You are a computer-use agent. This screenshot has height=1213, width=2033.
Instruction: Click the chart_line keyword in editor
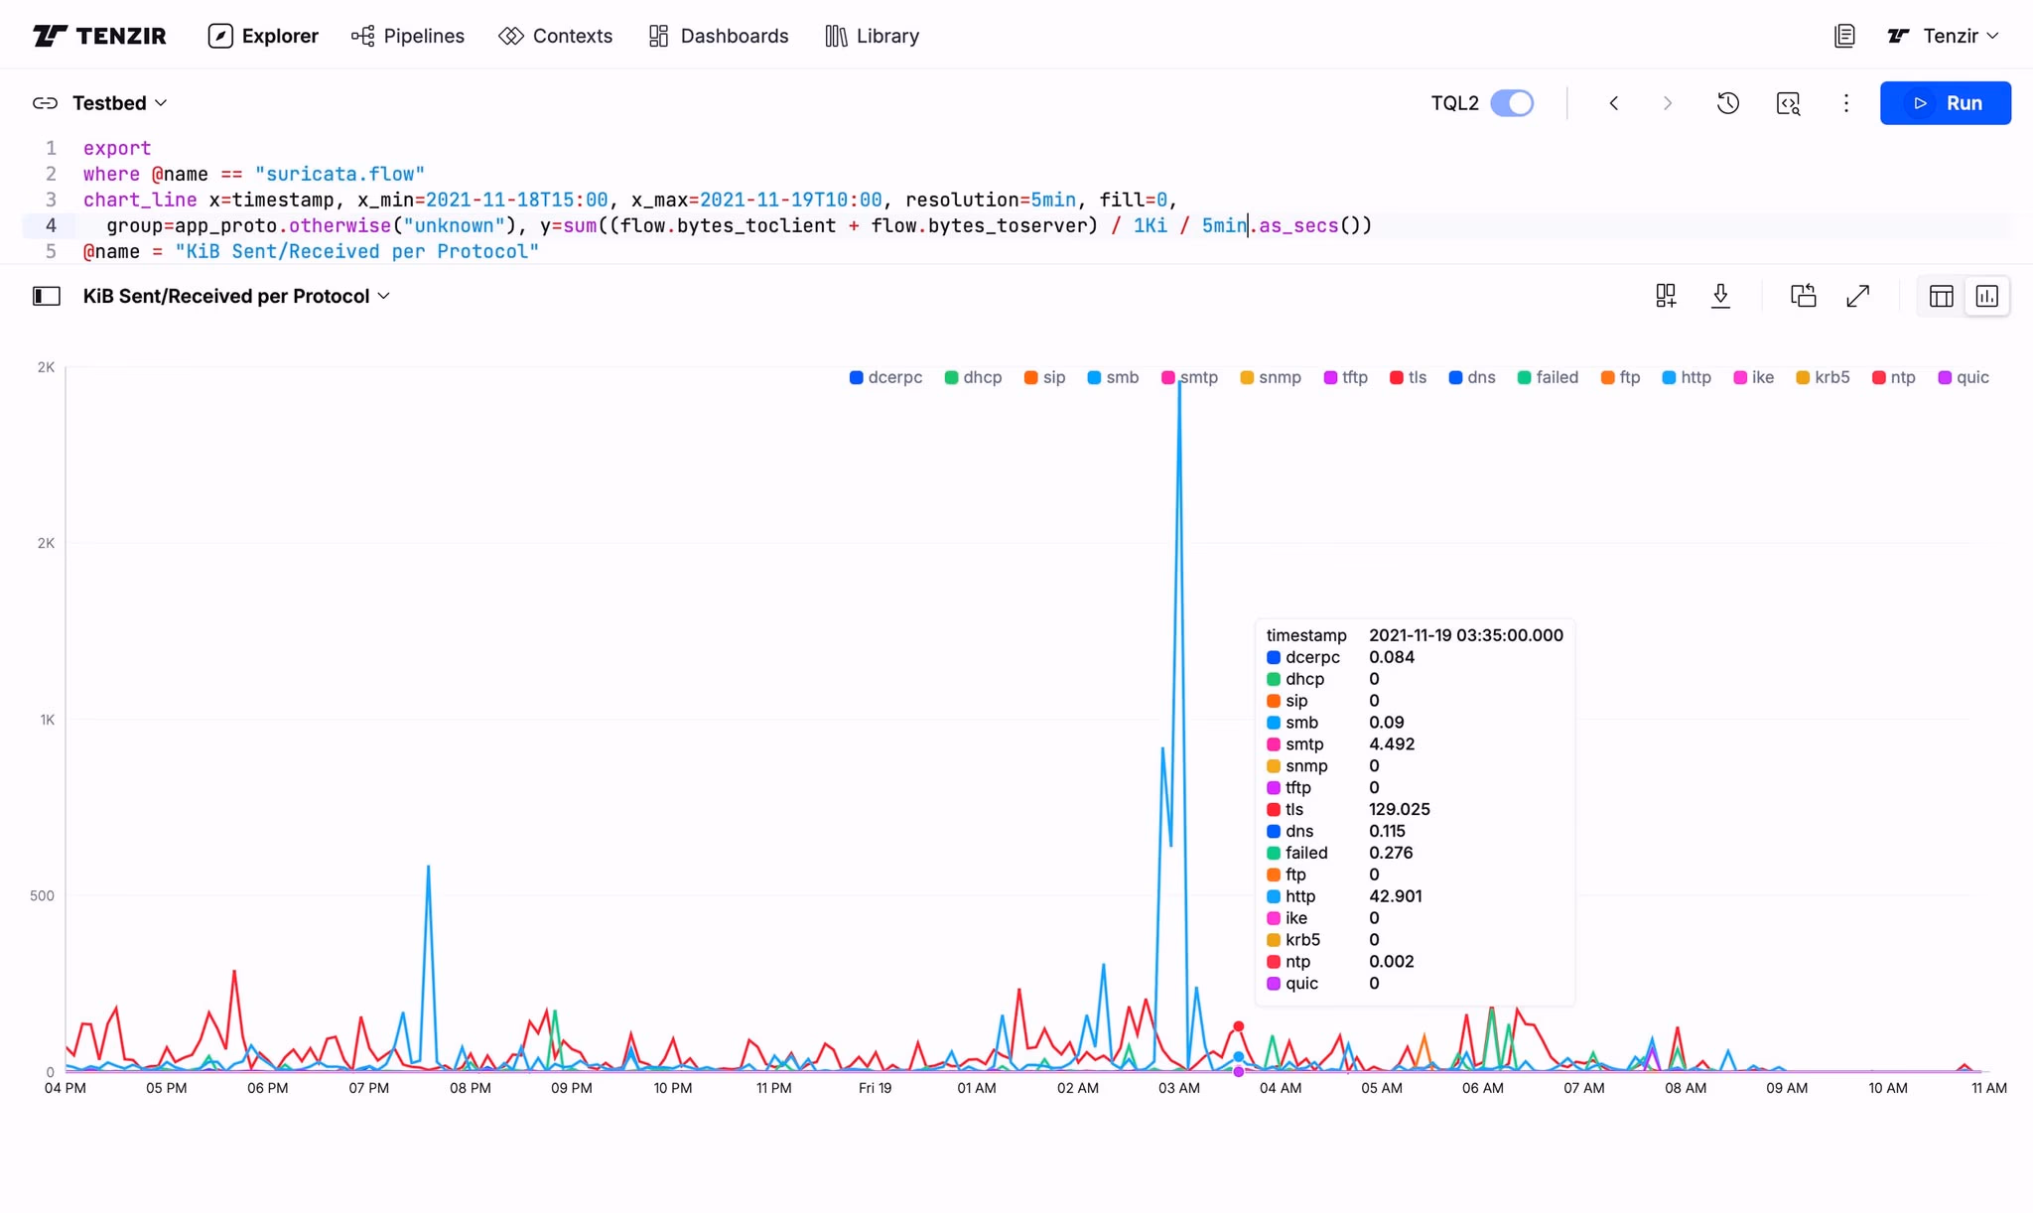tap(140, 200)
